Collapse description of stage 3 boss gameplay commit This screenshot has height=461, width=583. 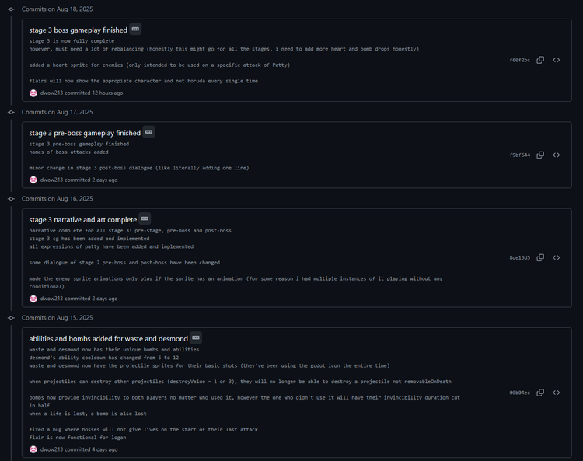[x=135, y=29]
